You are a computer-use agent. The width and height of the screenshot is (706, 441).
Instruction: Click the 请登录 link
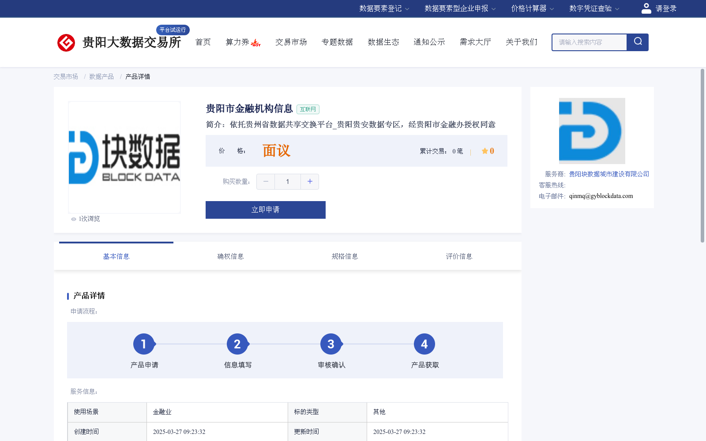pos(666,8)
